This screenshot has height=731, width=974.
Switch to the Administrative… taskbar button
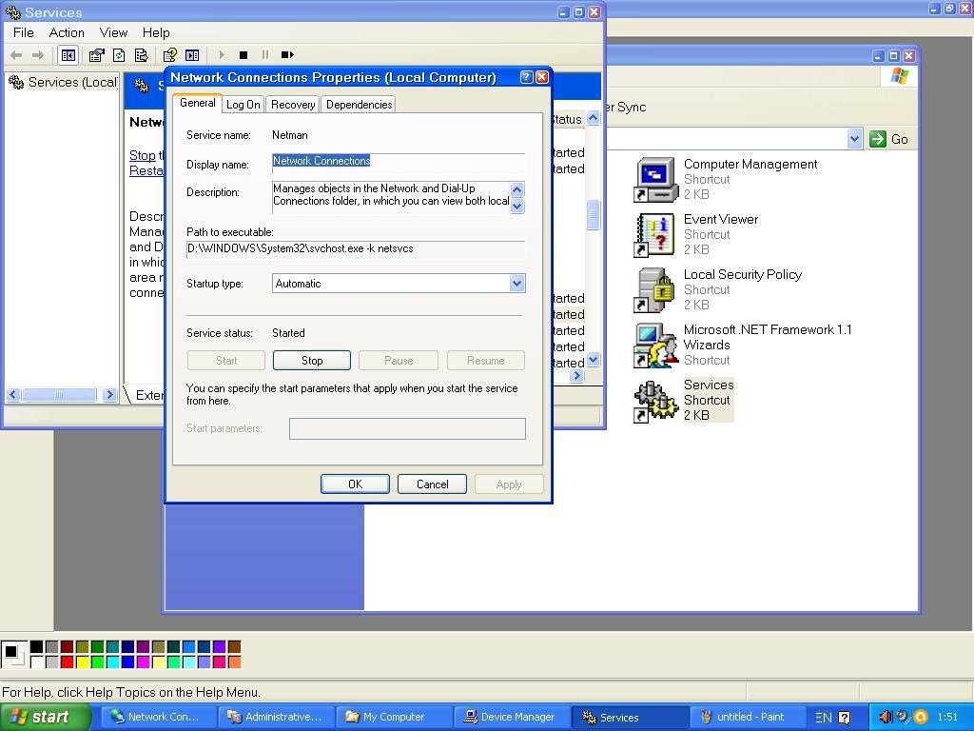(x=277, y=717)
